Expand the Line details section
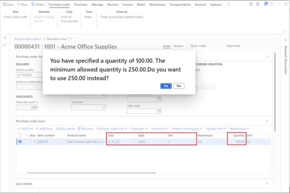This screenshot has height=193, width=290. (267, 184)
